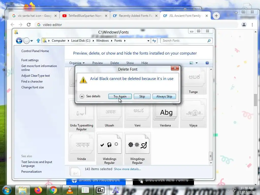Click the change view icon
Screen dimensions: 260x195
(191, 63)
